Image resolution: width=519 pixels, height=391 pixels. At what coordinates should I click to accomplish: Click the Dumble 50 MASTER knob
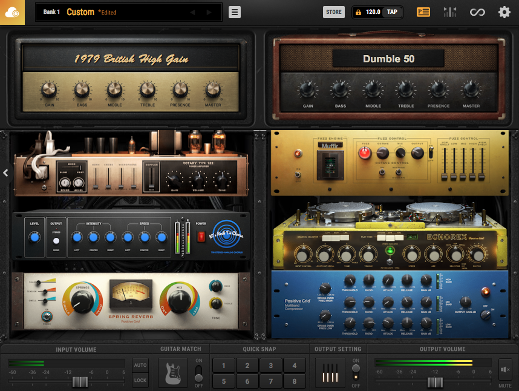point(471,90)
